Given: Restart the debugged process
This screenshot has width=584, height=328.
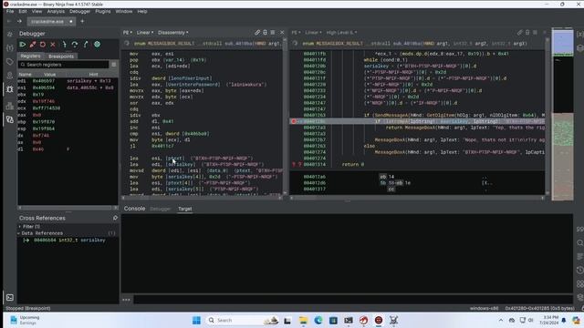Looking at the screenshot, I should (43, 45).
